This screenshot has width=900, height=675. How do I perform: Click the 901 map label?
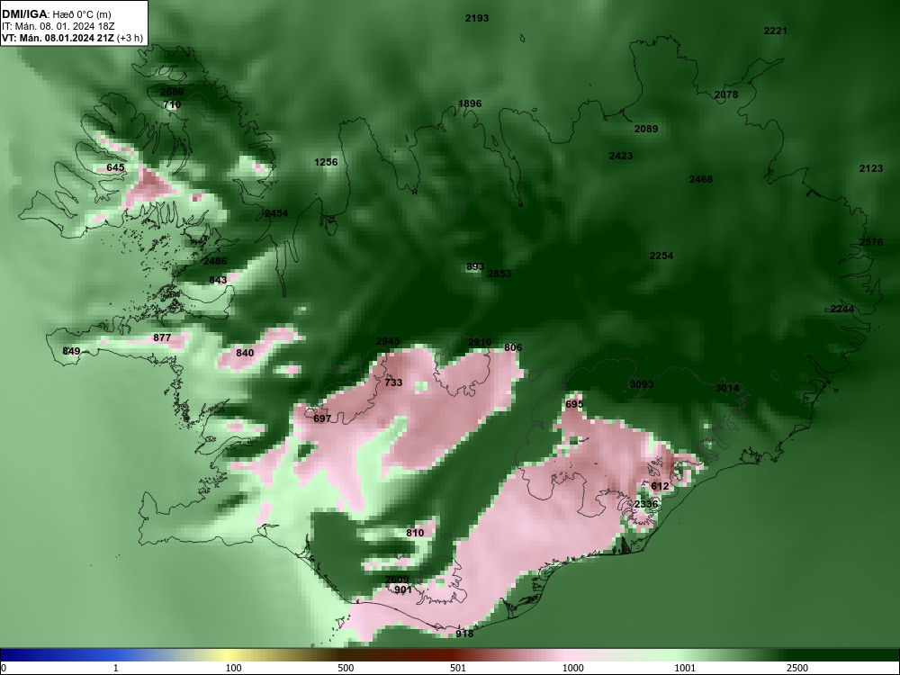[x=403, y=590]
